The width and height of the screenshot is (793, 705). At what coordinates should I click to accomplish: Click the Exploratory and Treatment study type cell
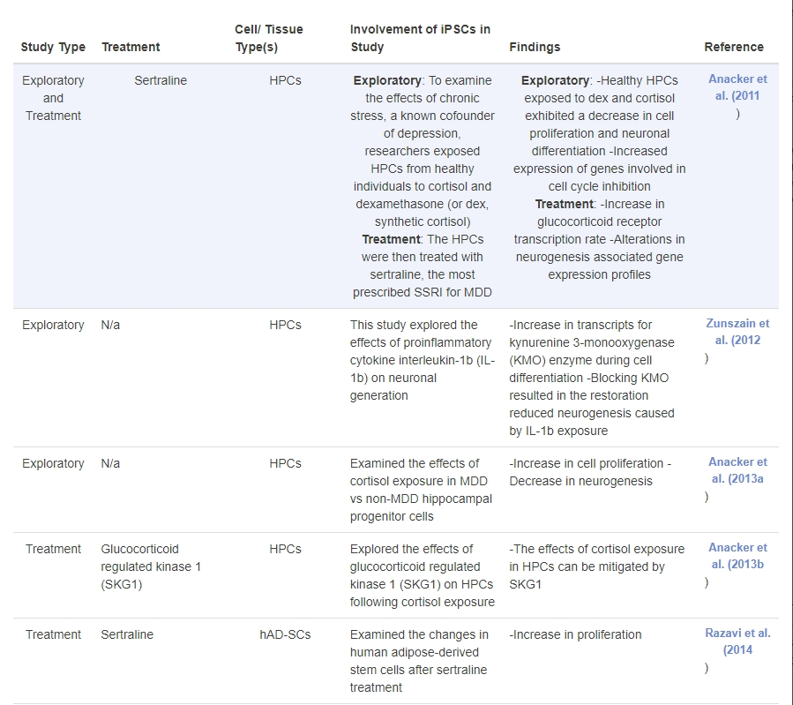pos(53,98)
